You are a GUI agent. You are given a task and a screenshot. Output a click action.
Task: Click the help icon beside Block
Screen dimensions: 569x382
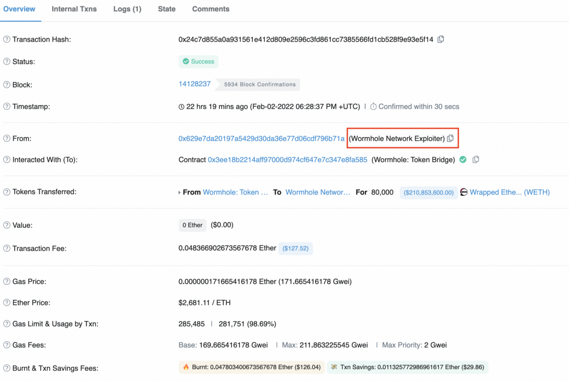(x=7, y=85)
